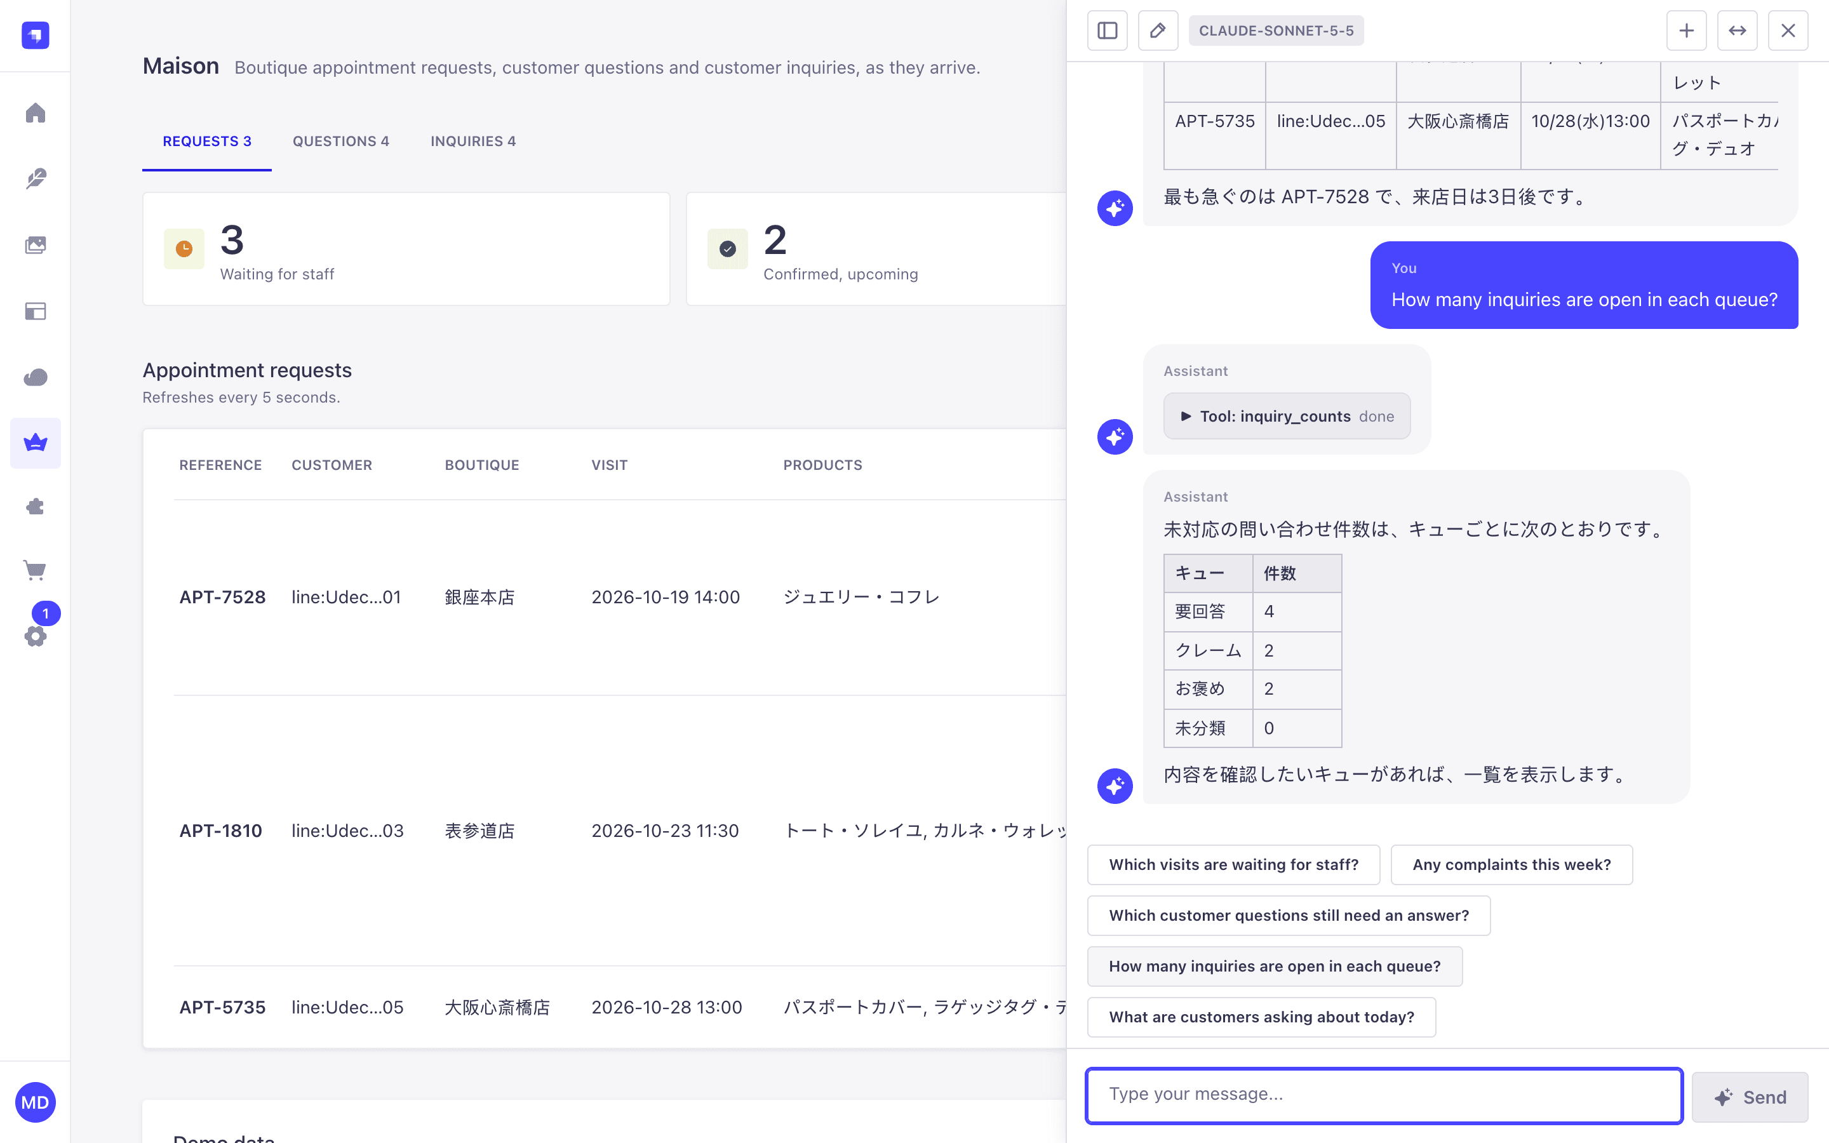Click the feather icon in the sidebar

[x=36, y=179]
